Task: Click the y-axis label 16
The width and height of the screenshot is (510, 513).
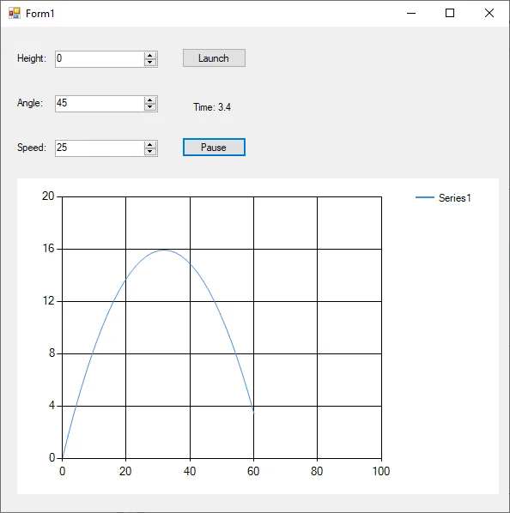Action: coord(48,248)
